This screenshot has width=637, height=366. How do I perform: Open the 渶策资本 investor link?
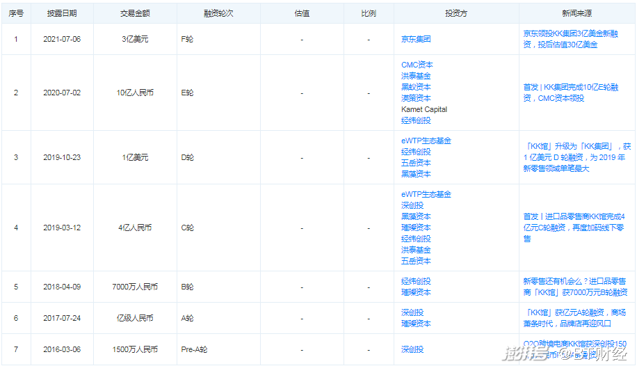click(416, 98)
